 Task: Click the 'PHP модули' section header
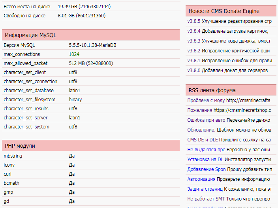(x=20, y=146)
